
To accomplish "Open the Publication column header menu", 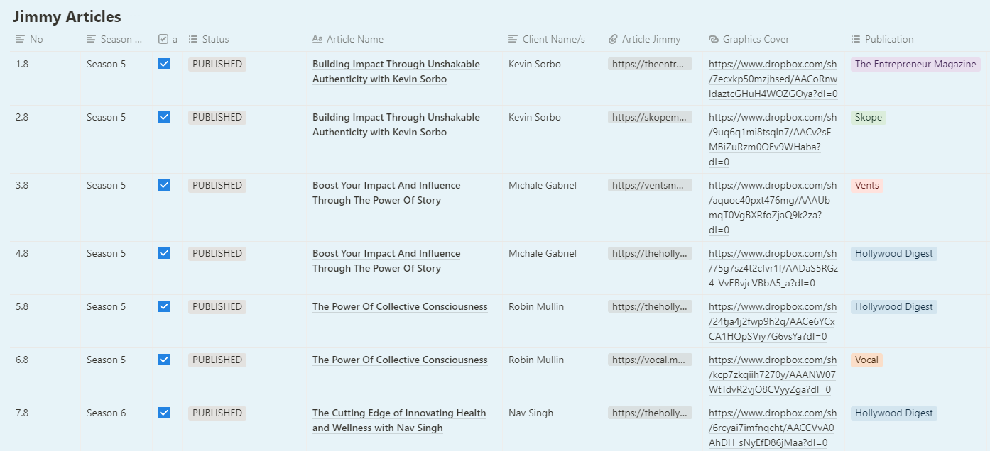I will click(x=888, y=40).
